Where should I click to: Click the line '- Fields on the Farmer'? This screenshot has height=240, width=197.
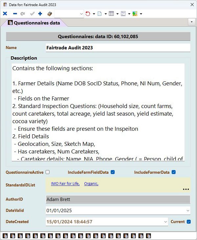(41, 98)
